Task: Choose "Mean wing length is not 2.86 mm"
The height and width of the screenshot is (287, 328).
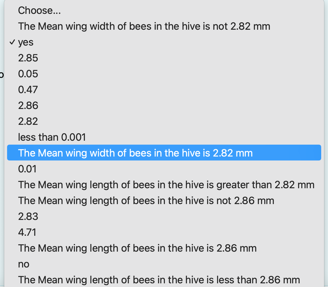Action: (146, 200)
